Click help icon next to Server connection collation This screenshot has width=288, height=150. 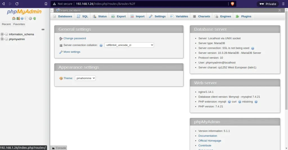(x=101, y=45)
